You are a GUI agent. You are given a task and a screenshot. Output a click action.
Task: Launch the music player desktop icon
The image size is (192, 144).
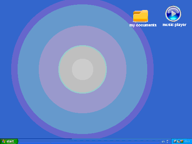pos(173,14)
